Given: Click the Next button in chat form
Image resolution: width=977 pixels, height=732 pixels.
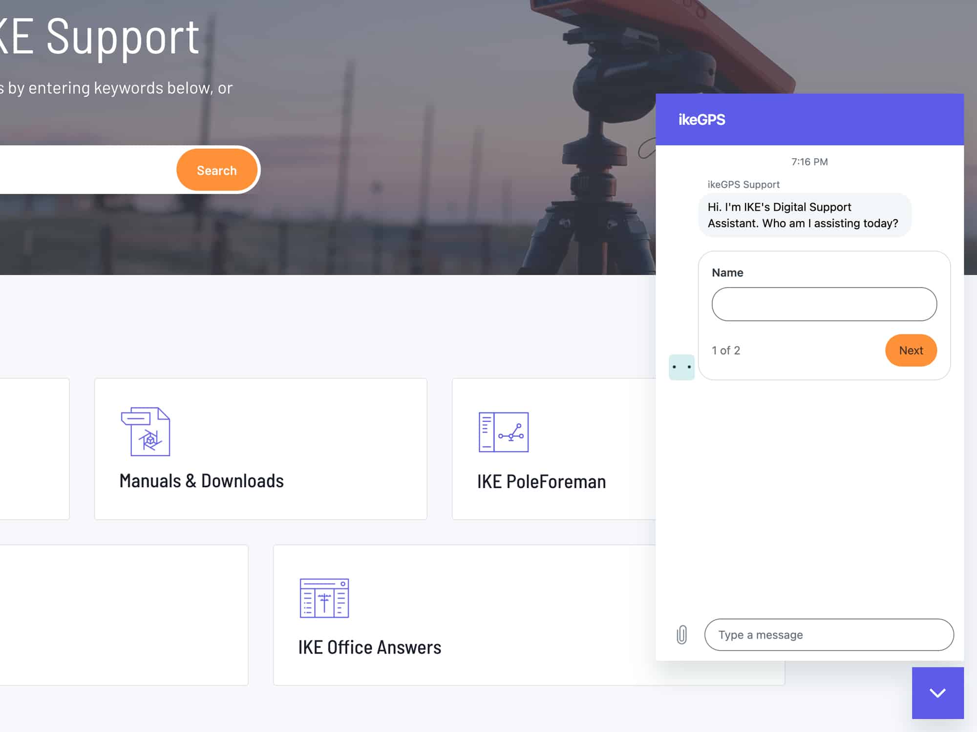Looking at the screenshot, I should (911, 350).
